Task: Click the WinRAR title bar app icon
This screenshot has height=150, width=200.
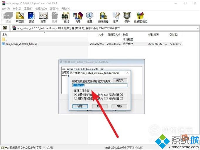Action: click(x=4, y=3)
